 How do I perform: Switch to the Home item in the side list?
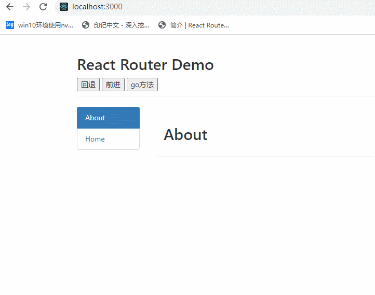[108, 139]
